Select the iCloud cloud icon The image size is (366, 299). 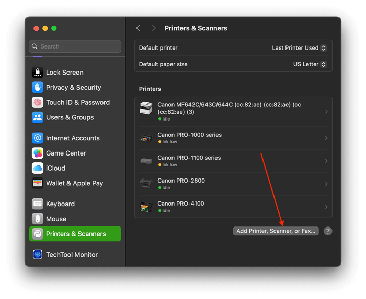(x=38, y=168)
